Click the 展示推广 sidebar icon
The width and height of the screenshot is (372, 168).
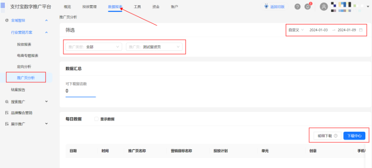click(x=7, y=124)
